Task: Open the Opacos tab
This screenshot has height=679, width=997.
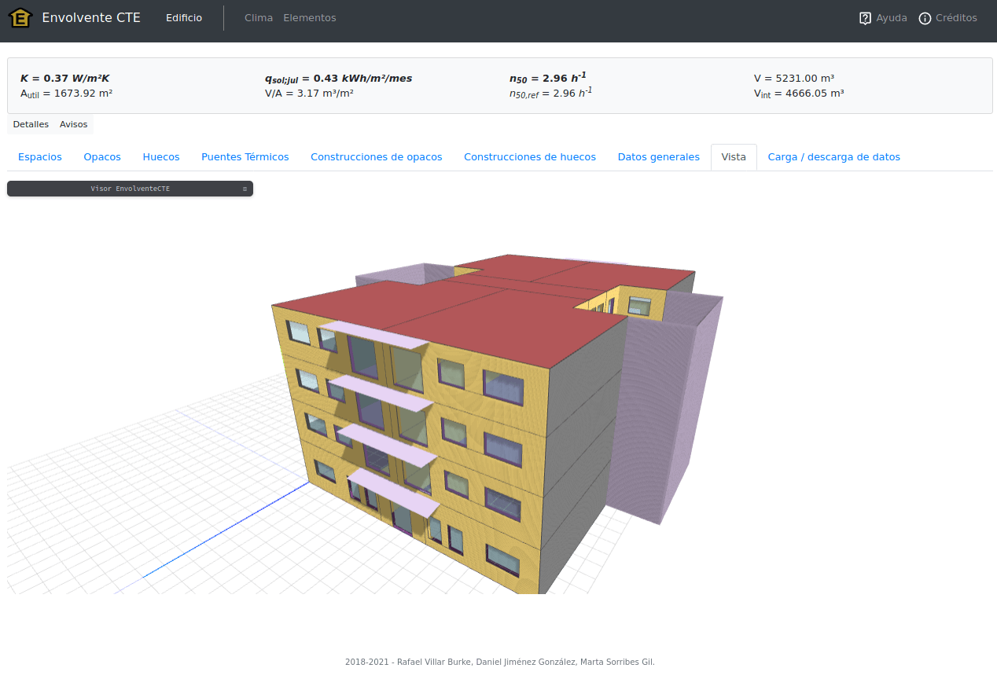Action: (102, 157)
